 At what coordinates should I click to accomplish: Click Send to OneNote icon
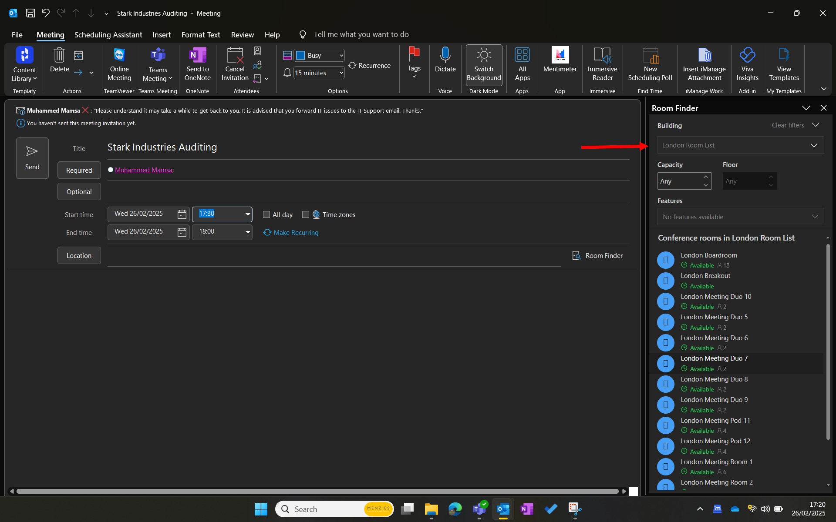197,55
